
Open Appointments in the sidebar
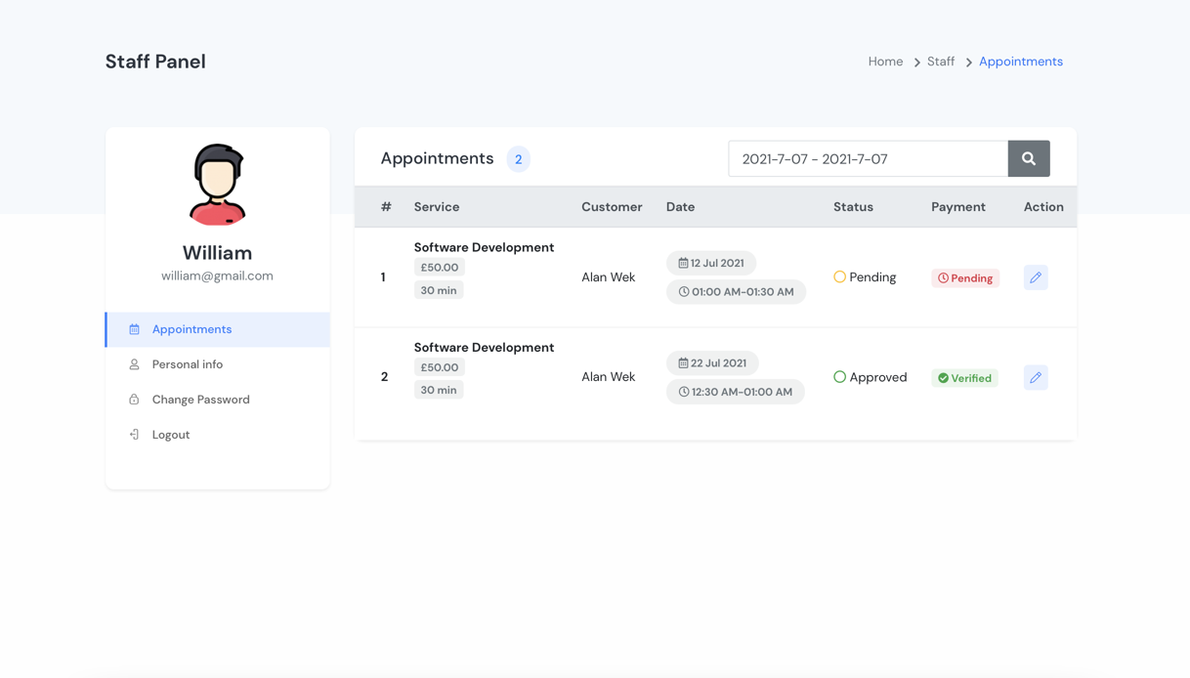pyautogui.click(x=191, y=329)
